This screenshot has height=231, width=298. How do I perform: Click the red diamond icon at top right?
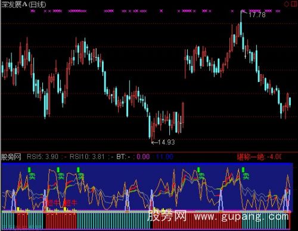287,4
